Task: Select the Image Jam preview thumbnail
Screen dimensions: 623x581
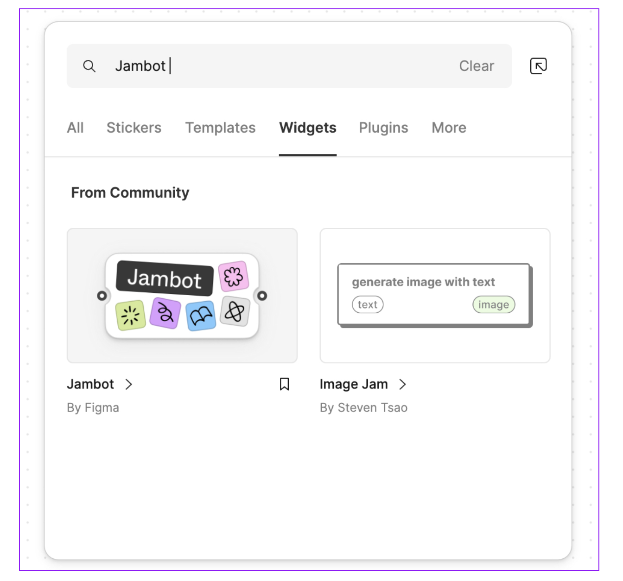Action: 435,294
